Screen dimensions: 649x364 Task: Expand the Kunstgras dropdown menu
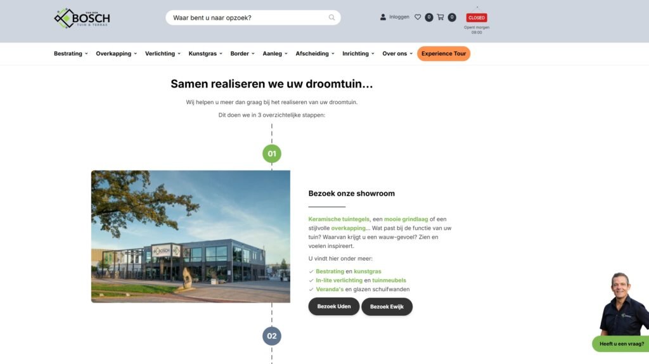(205, 53)
